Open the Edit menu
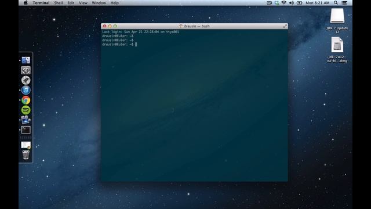The height and width of the screenshot is (209, 371). click(71, 3)
